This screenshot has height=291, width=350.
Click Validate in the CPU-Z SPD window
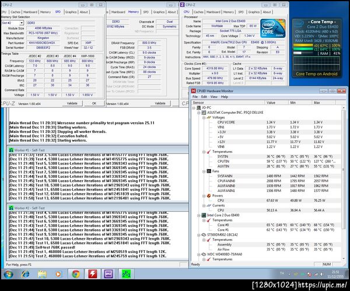[72, 104]
